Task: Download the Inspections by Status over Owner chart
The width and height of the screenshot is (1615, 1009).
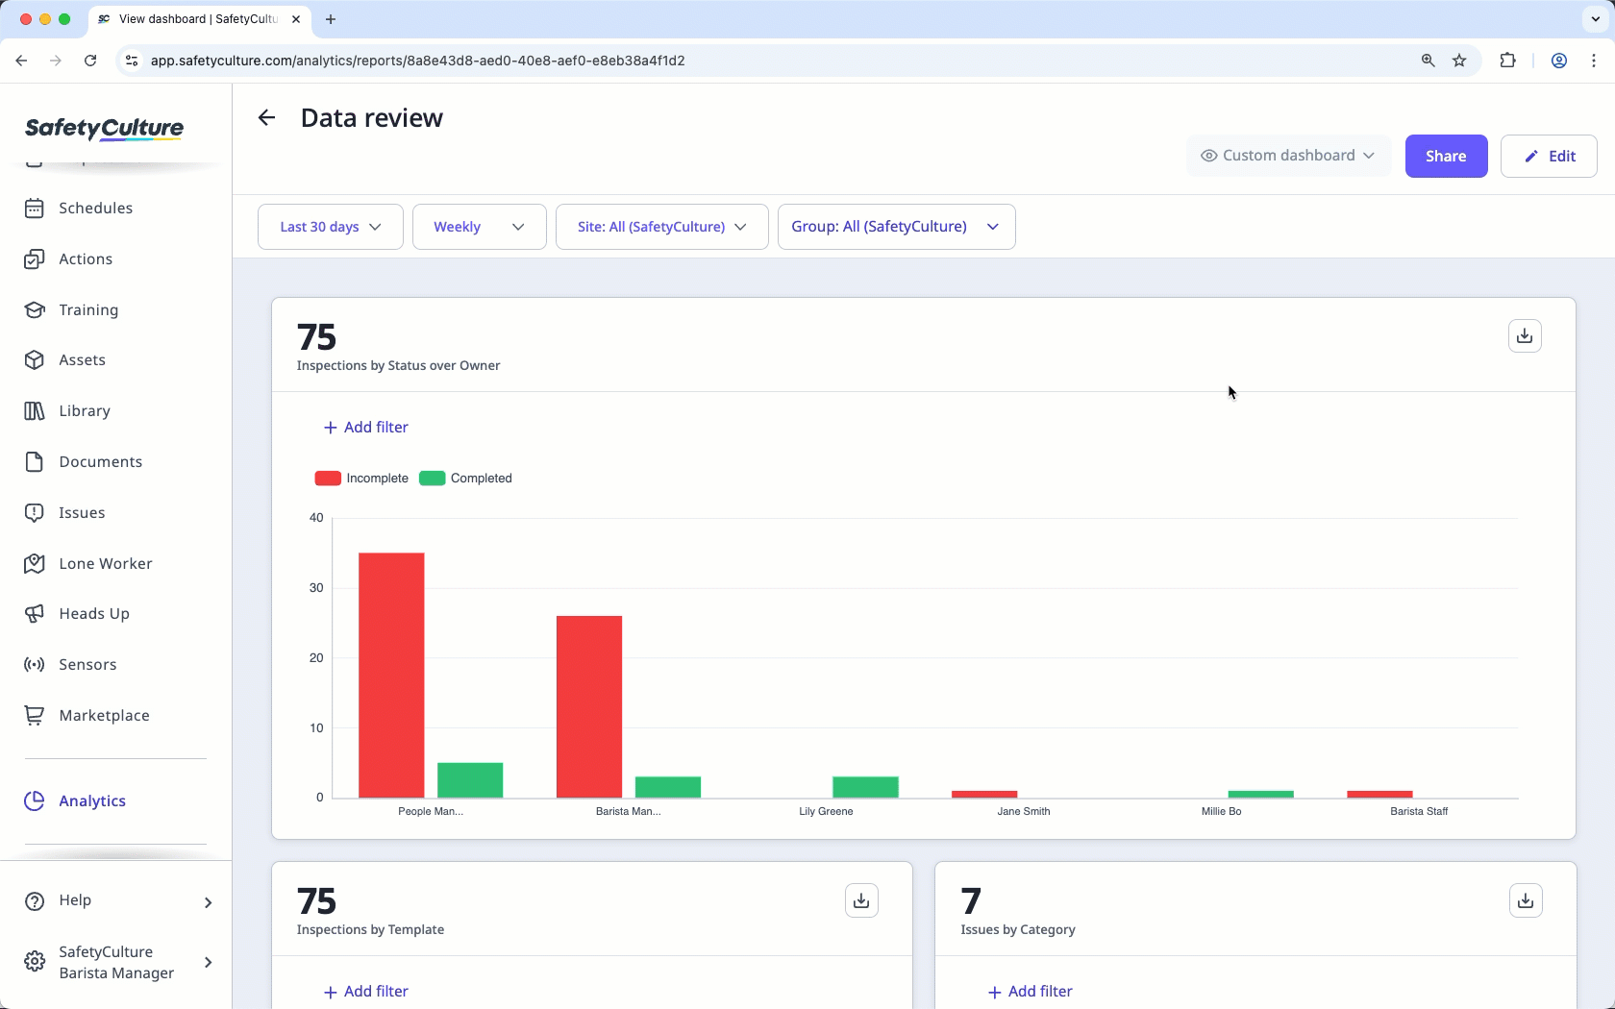Action: click(x=1525, y=336)
